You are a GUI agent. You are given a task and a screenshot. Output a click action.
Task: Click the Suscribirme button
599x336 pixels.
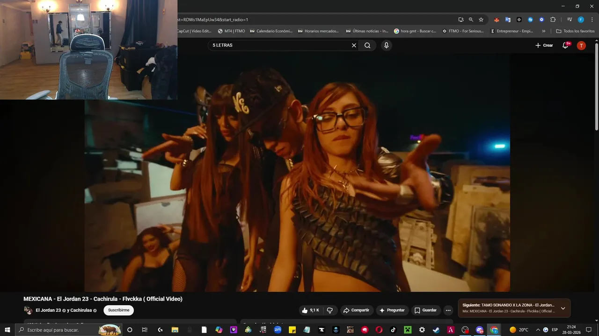click(x=118, y=310)
